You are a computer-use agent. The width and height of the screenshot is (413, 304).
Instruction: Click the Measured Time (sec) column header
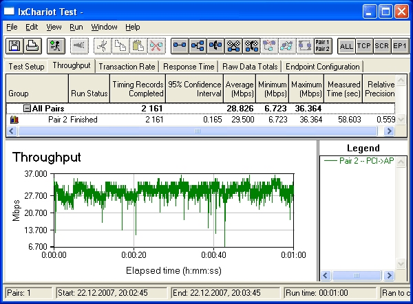(x=343, y=89)
